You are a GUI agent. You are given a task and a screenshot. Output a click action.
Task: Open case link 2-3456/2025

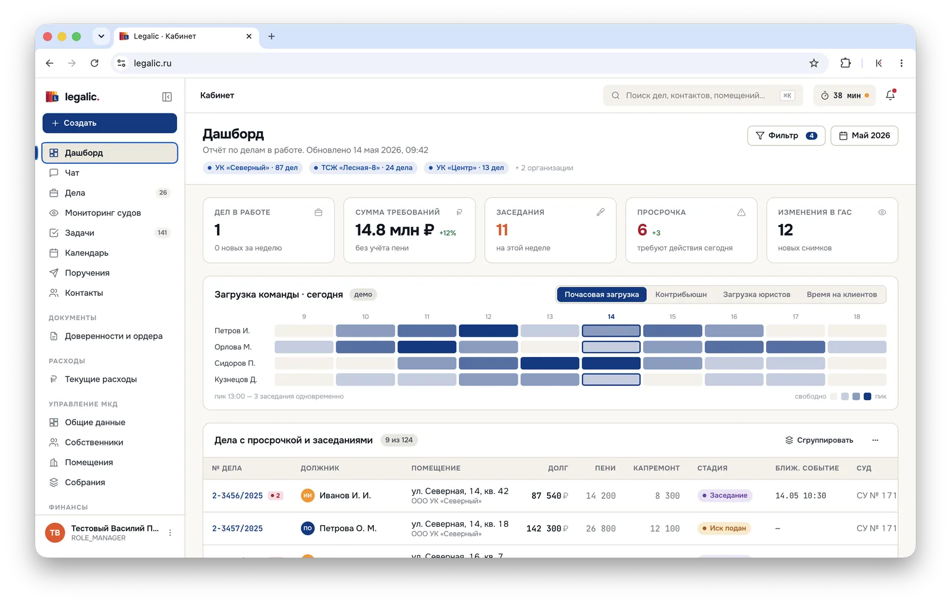tap(237, 495)
